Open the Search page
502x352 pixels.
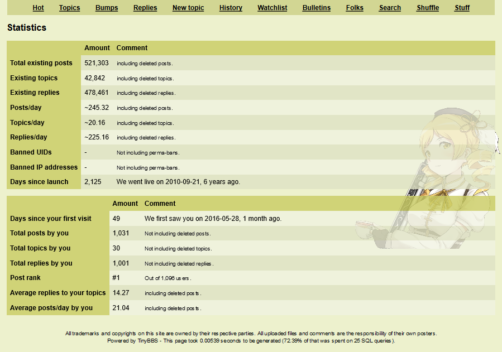(390, 8)
